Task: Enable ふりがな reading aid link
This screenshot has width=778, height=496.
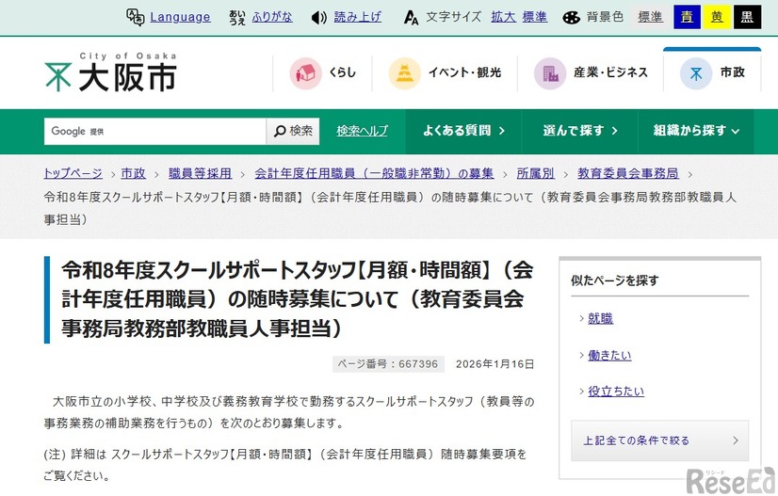Action: (272, 17)
